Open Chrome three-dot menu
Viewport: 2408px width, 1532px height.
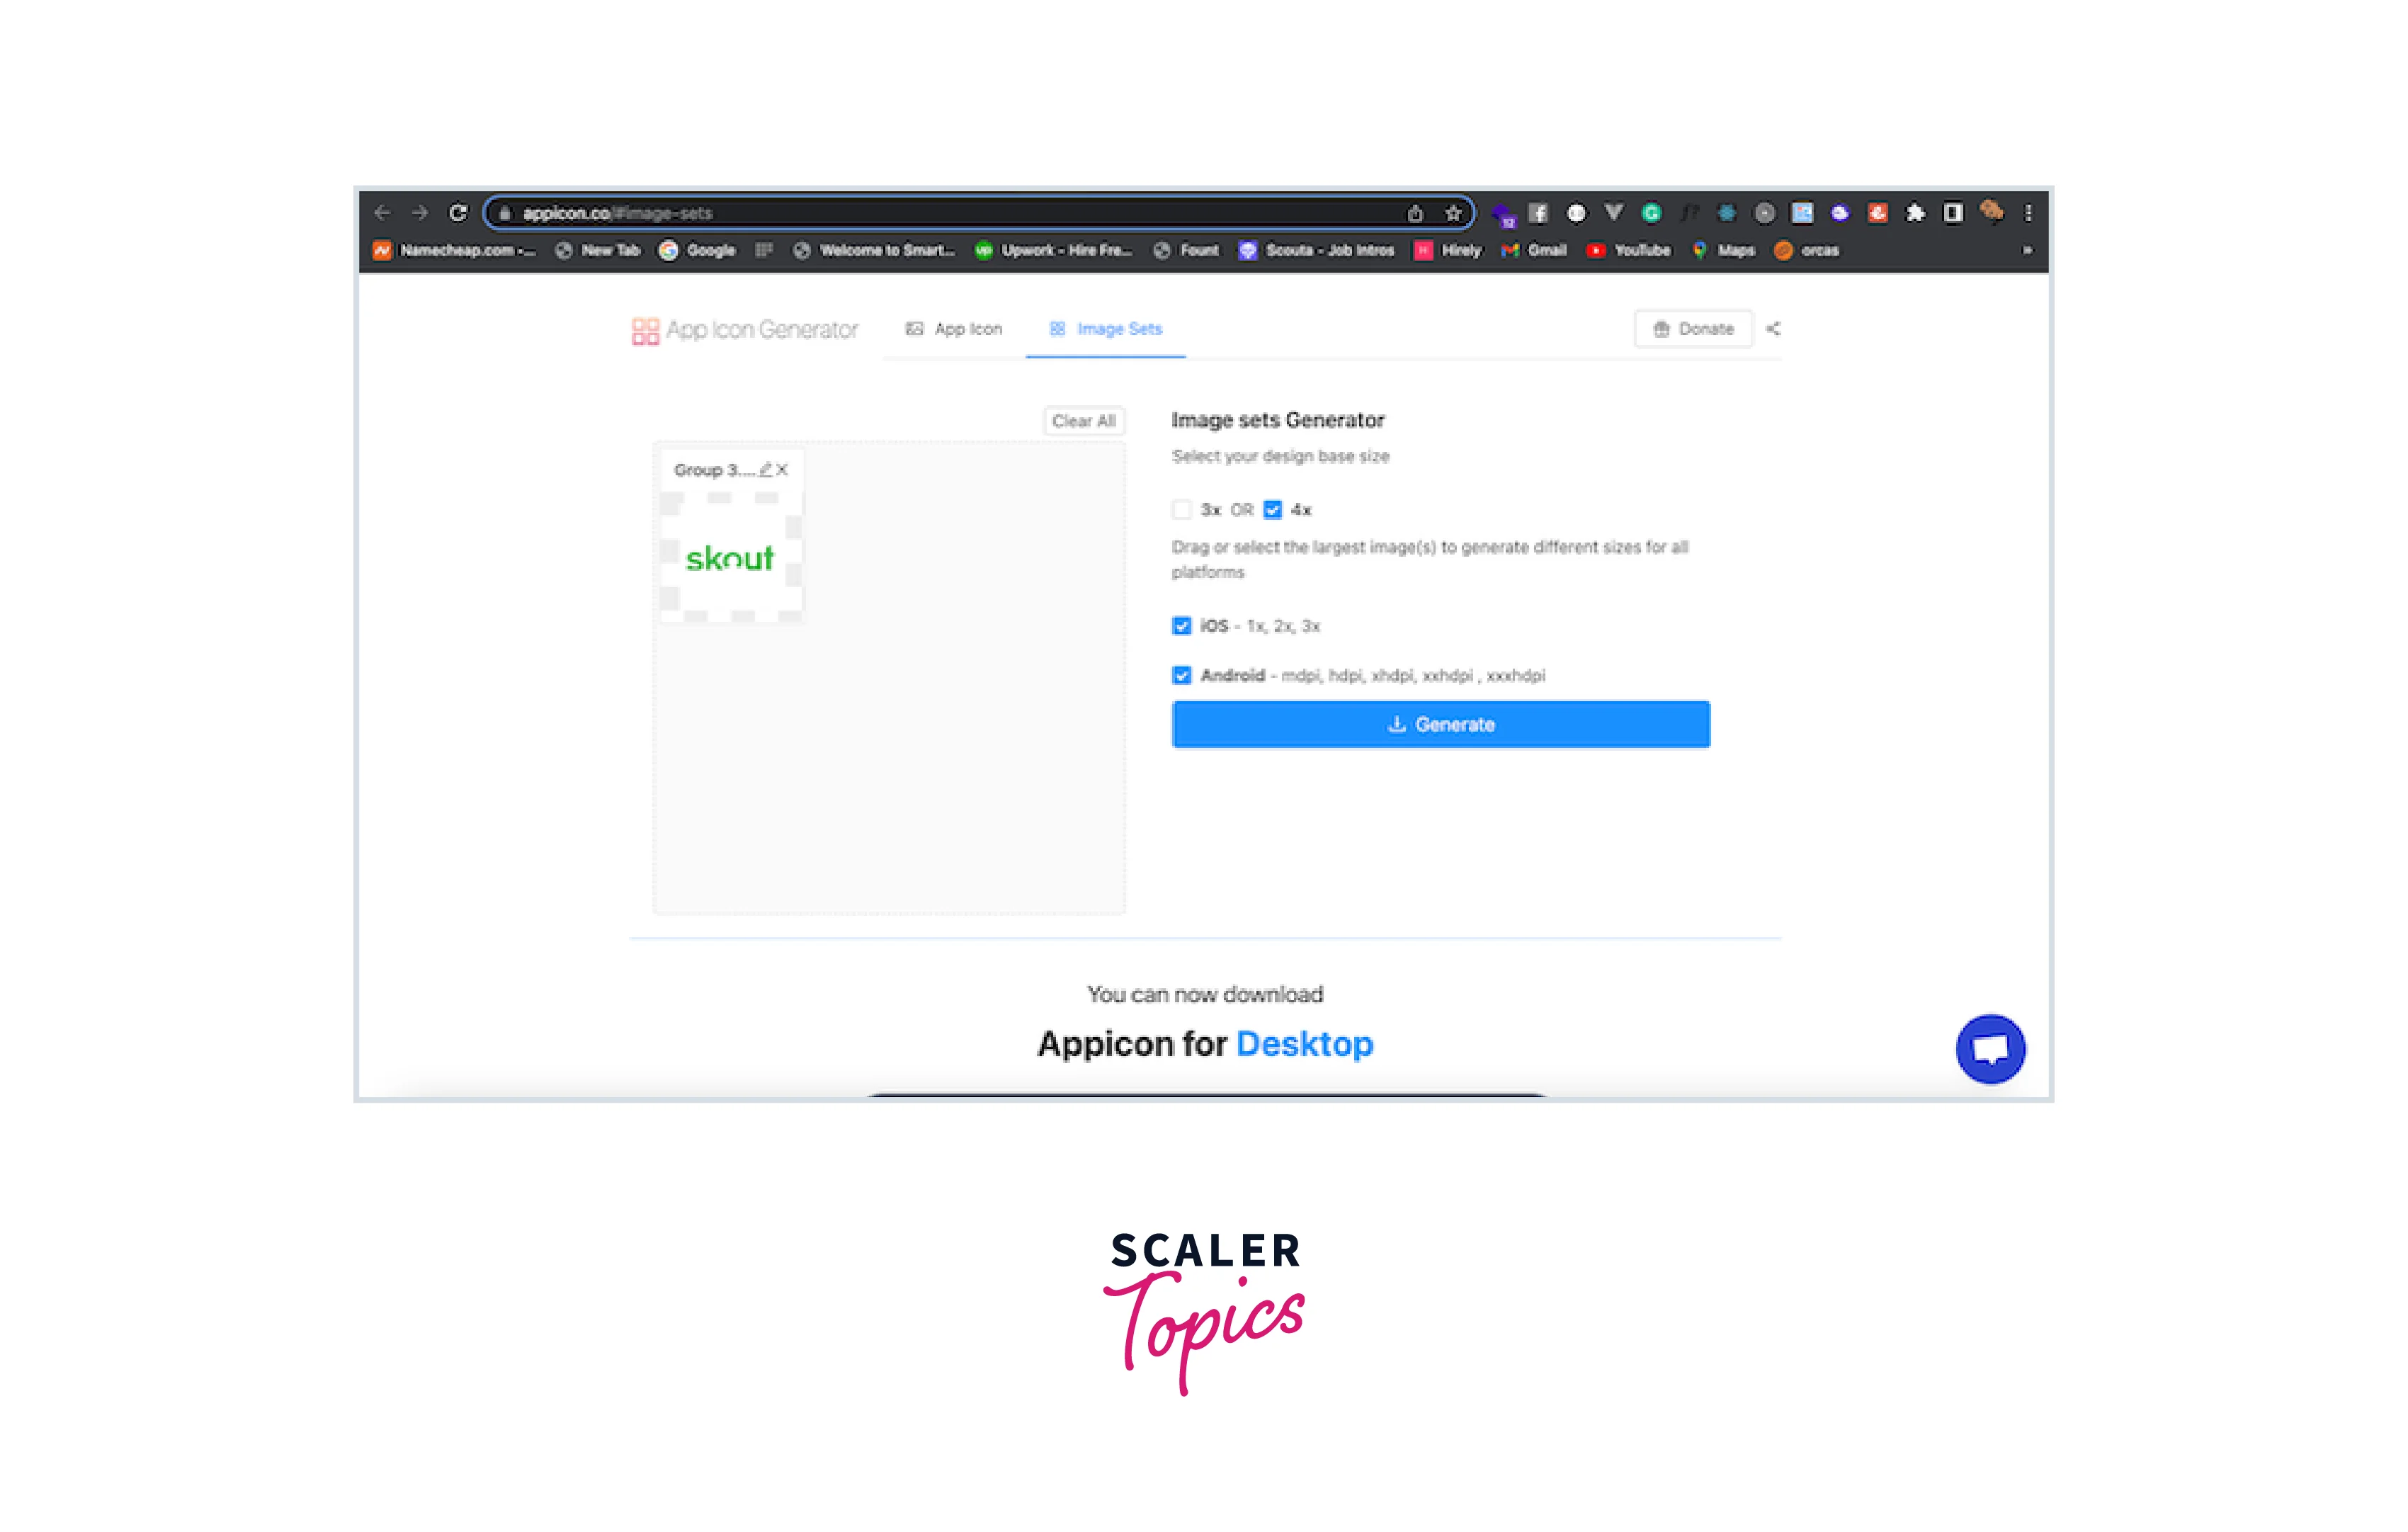(2028, 213)
